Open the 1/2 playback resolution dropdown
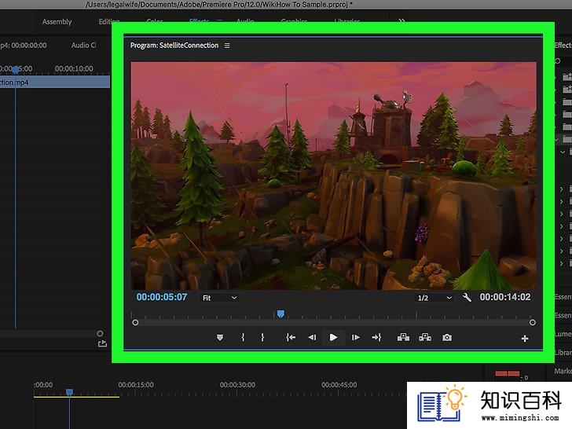The height and width of the screenshot is (429, 572). 434,298
